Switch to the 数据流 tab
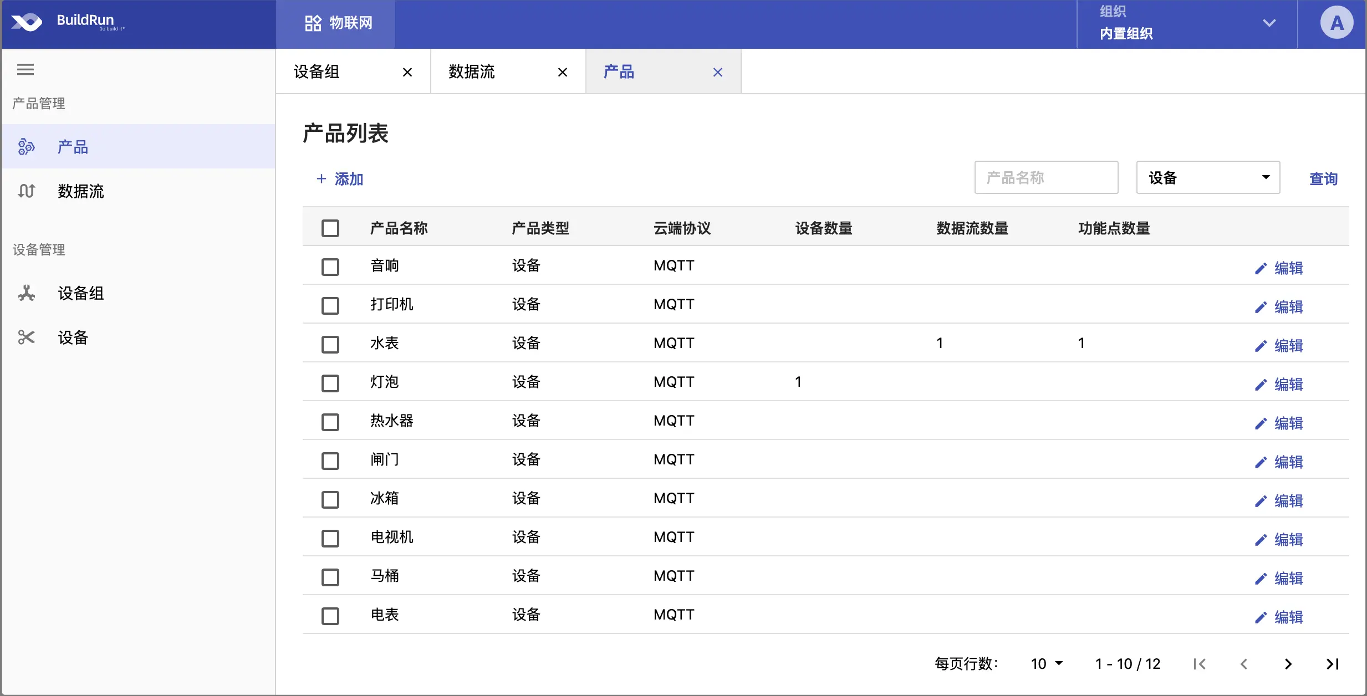The image size is (1367, 696). pyautogui.click(x=472, y=72)
